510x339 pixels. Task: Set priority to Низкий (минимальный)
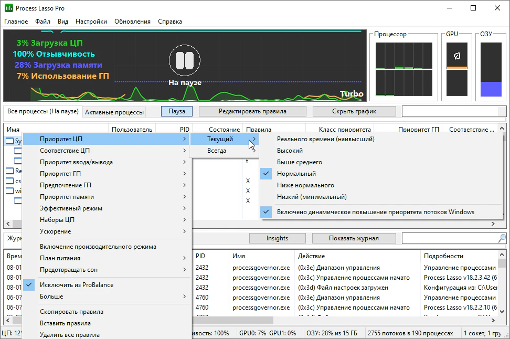pos(381,197)
